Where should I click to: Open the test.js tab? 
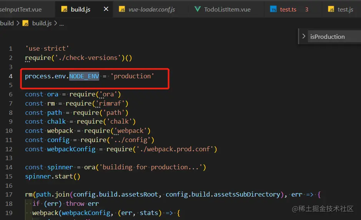coord(341,9)
